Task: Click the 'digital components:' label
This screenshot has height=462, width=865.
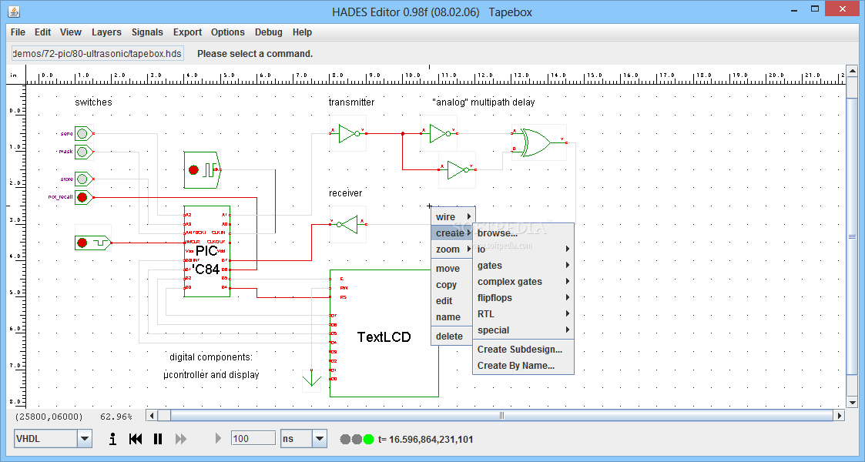Action: coord(211,357)
